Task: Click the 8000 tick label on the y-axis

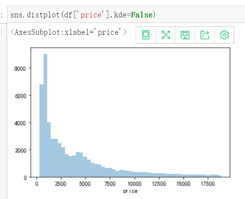Action: (20, 68)
